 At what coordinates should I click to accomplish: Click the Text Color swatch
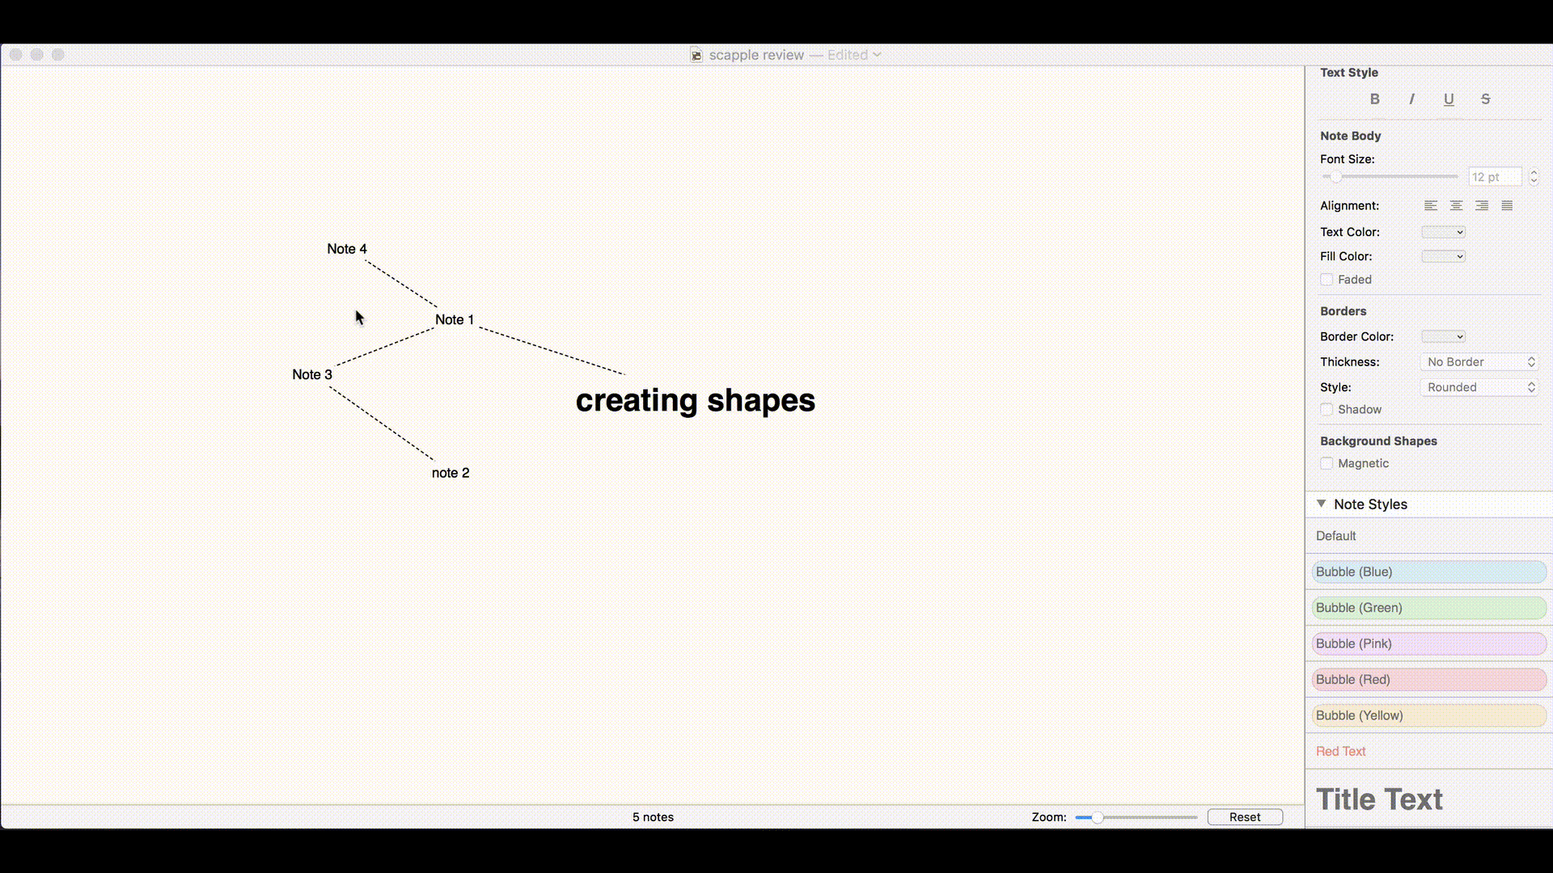tap(1441, 230)
